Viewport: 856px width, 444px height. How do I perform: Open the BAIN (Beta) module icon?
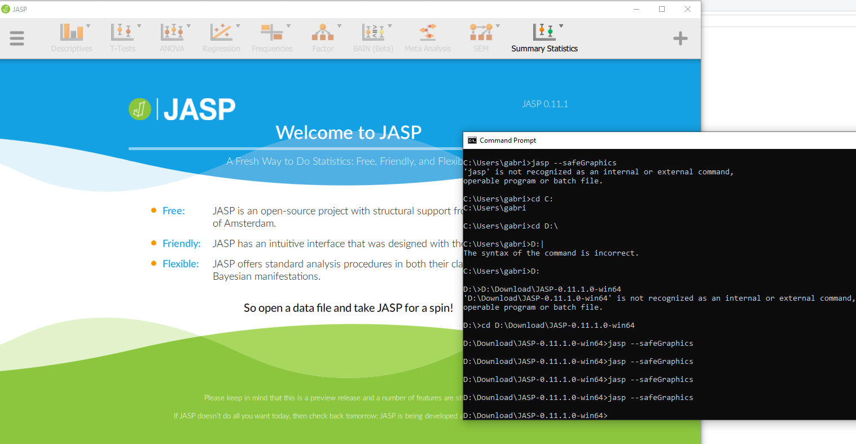coord(373,32)
